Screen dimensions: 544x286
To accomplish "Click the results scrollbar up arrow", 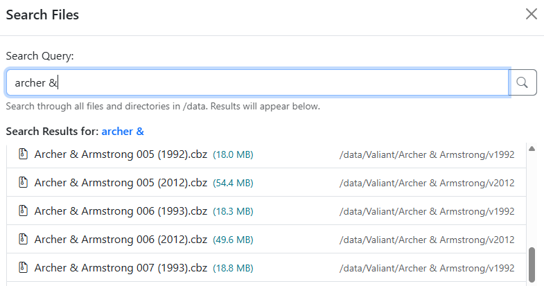I will pos(532,149).
